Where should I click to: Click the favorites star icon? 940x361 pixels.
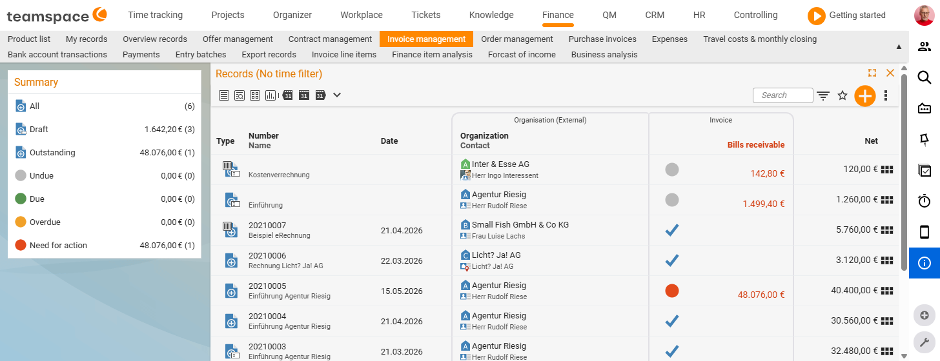pyautogui.click(x=843, y=95)
